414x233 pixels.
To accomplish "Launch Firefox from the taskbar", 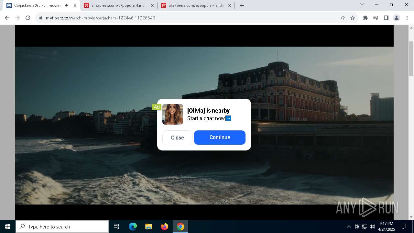I will tap(165, 227).
